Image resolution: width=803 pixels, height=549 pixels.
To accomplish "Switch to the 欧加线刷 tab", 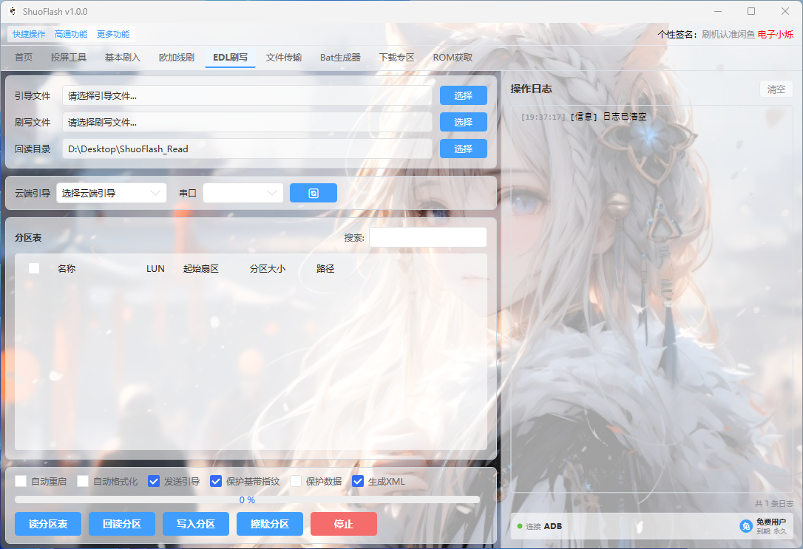I will point(176,58).
